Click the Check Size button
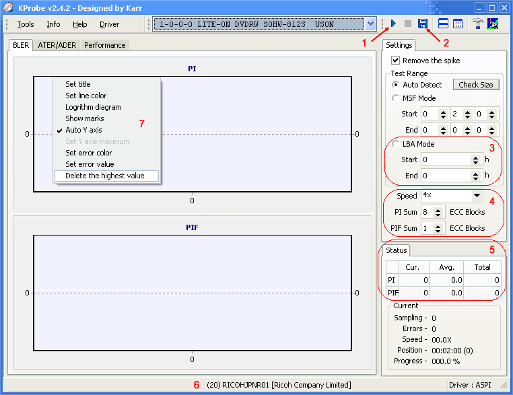 pyautogui.click(x=476, y=85)
